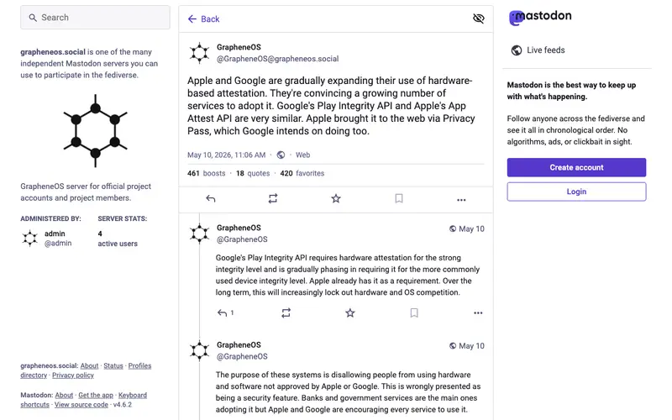The image size is (672, 420).
Task: Boost the main post about hardware attestation
Action: pyautogui.click(x=273, y=198)
